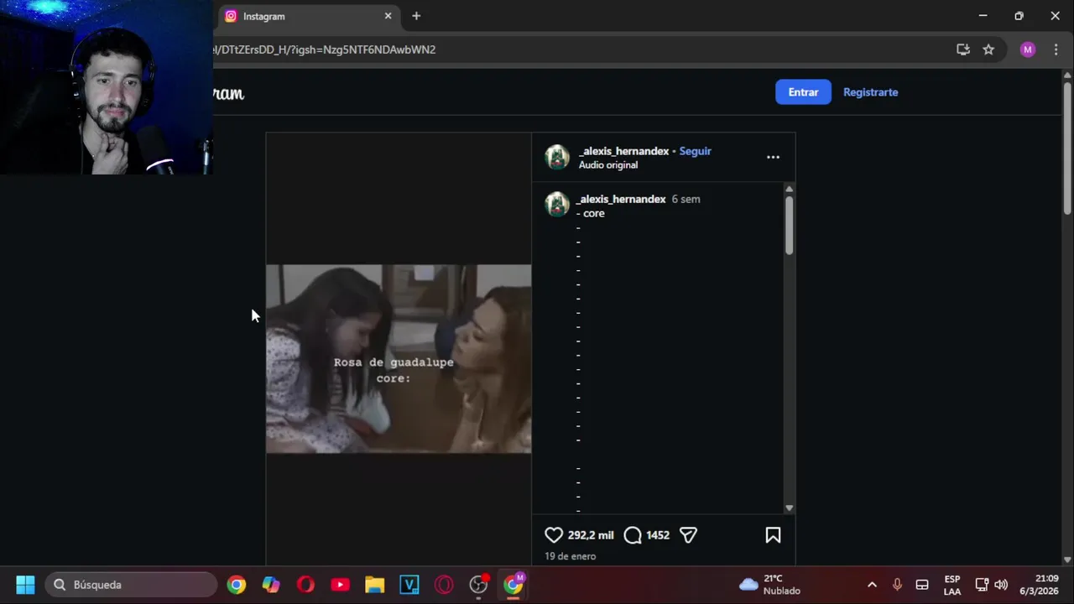Screen dimensions: 1074x604
Task: Click the caption panel scrollbar thumb
Action: (x=789, y=226)
